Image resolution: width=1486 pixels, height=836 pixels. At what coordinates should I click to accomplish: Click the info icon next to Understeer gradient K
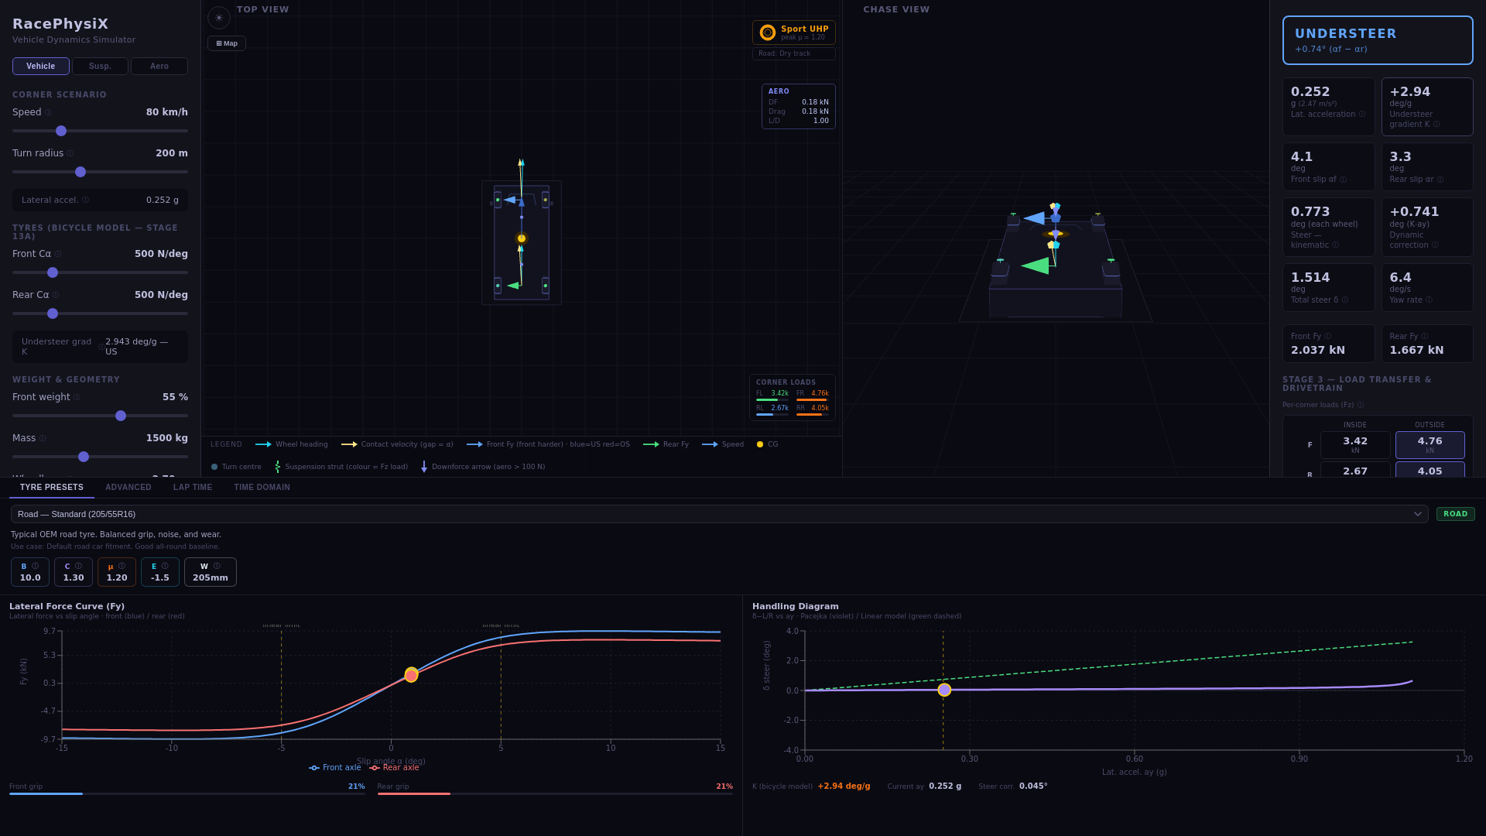point(1436,125)
